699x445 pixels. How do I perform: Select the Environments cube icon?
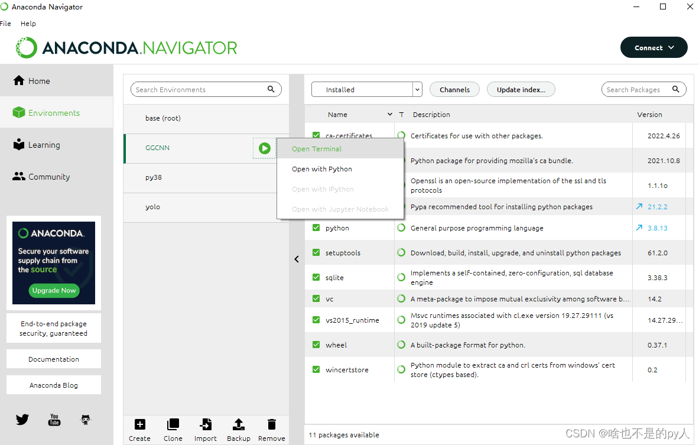click(x=19, y=112)
